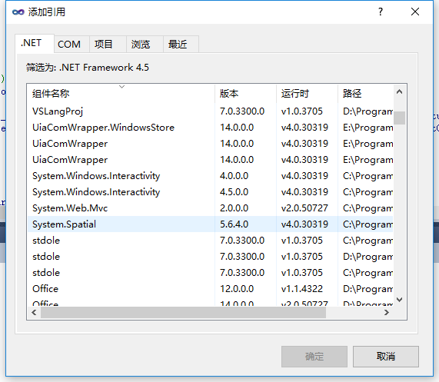Click the Visual Studio infinity icon in title bar
This screenshot has height=382, width=439.
tap(18, 12)
